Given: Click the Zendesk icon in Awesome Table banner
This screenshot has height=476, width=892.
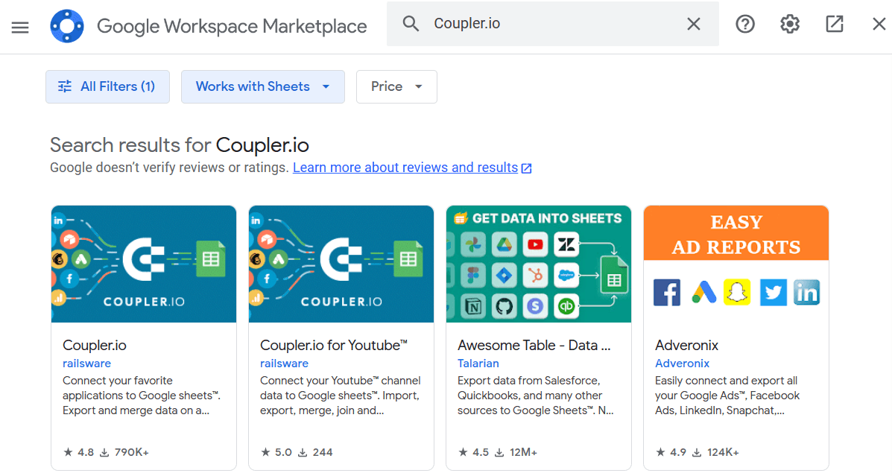Looking at the screenshot, I should click(x=566, y=244).
